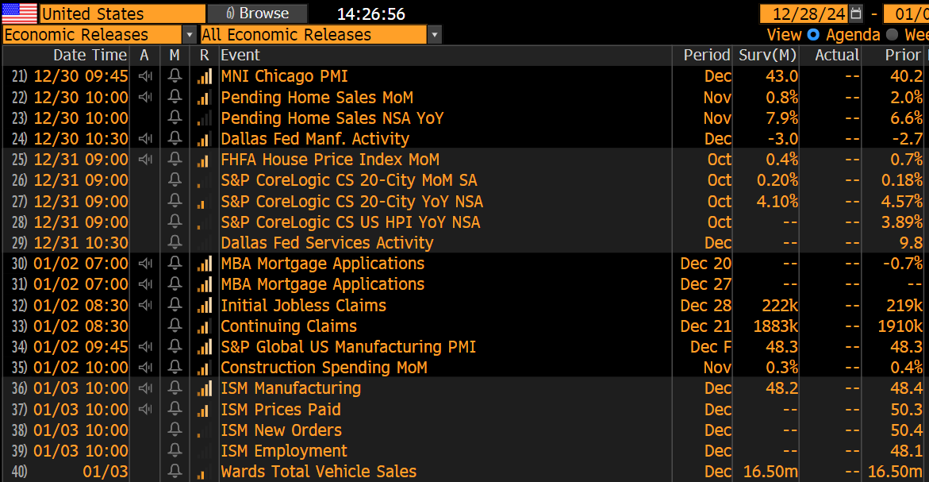Set bell alert for Continuing Claims
929x482 pixels.
(175, 326)
